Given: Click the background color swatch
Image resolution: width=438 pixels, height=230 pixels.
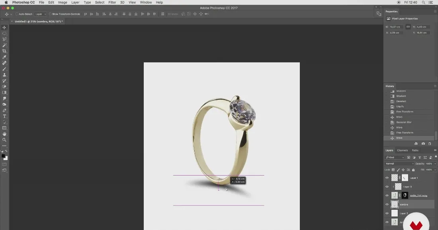Looking at the screenshot, I should click(x=6, y=158).
